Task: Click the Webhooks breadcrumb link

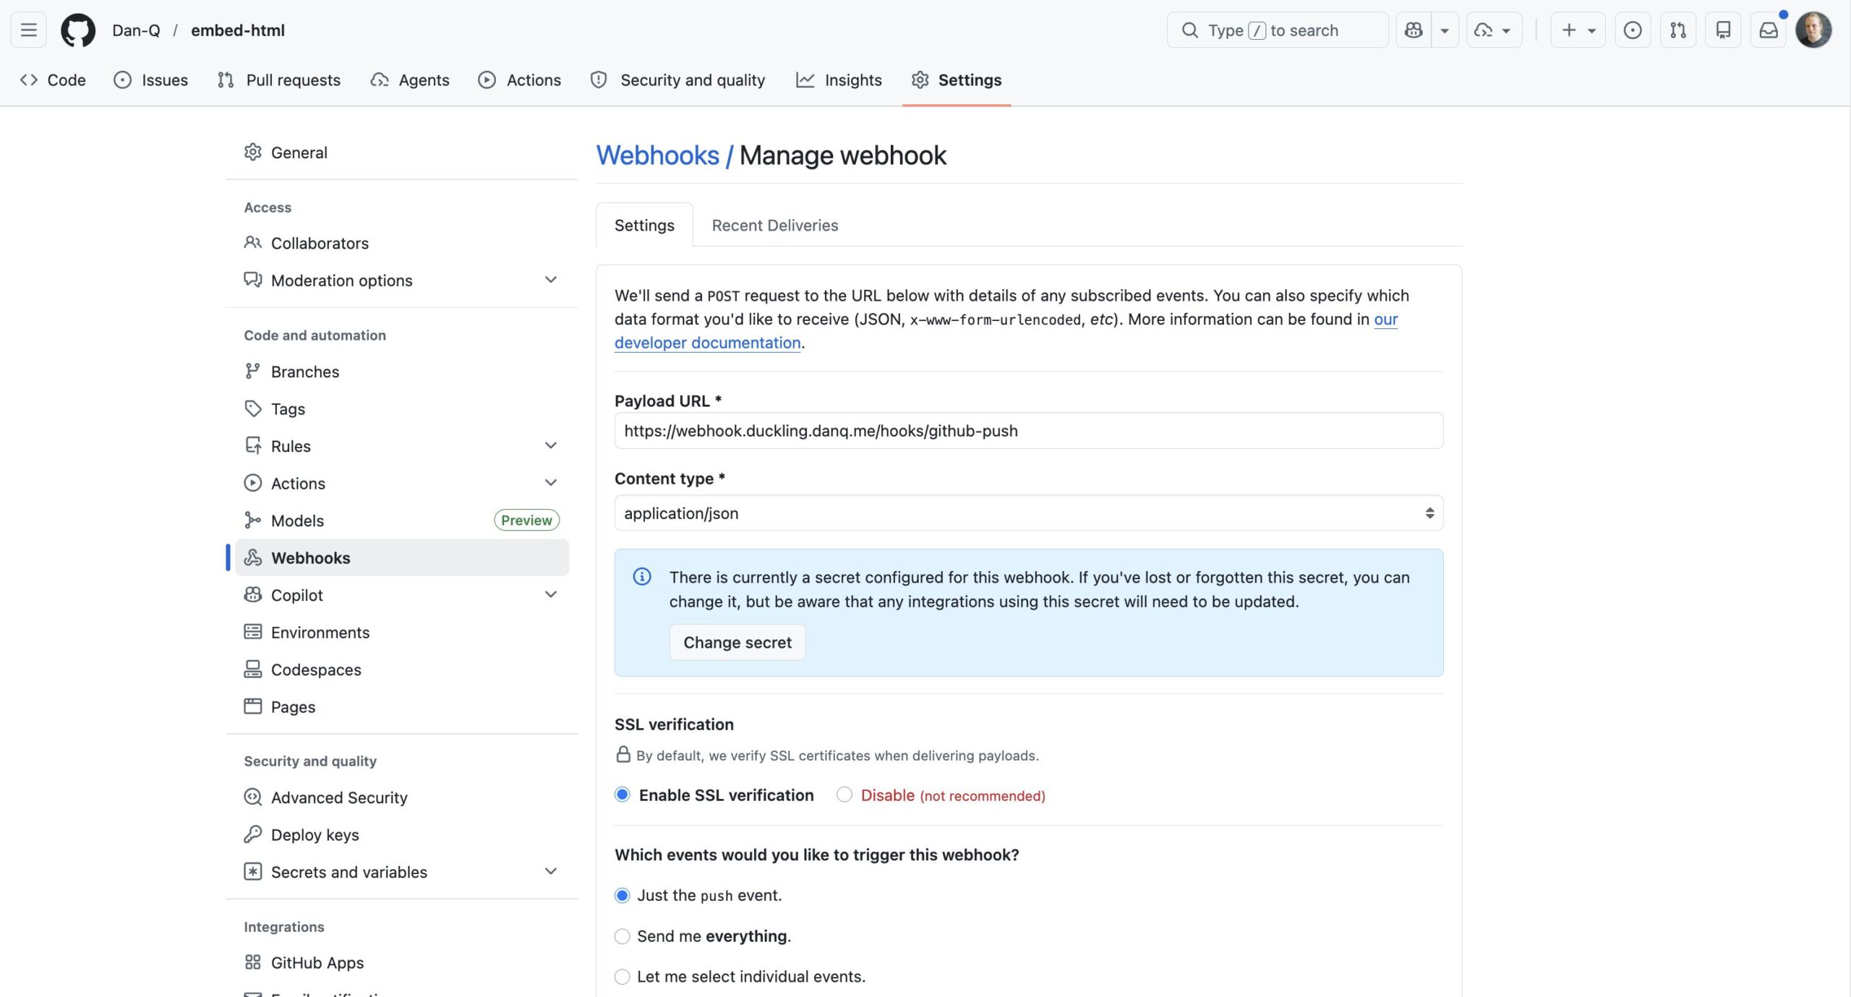Action: pos(657,155)
